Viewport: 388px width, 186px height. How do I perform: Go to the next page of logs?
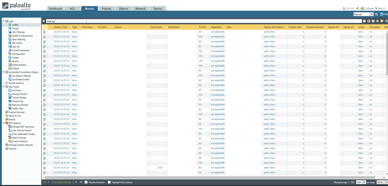pos(76,182)
